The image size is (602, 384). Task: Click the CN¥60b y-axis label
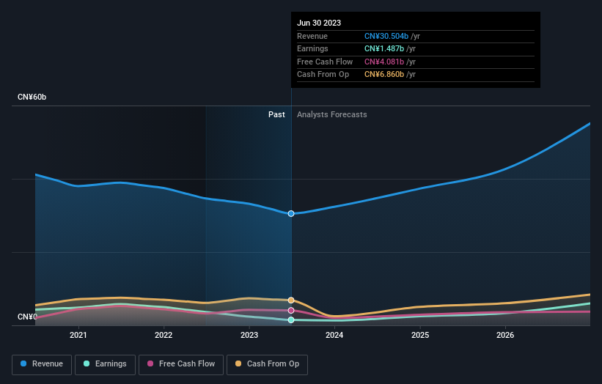tap(32, 97)
